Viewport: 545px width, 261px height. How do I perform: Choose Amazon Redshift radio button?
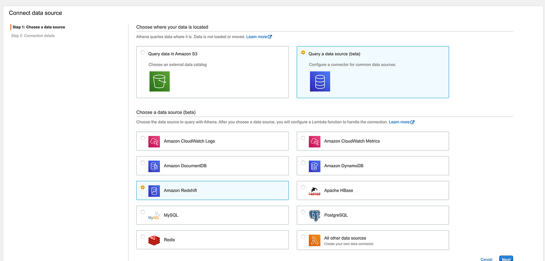[x=143, y=187]
